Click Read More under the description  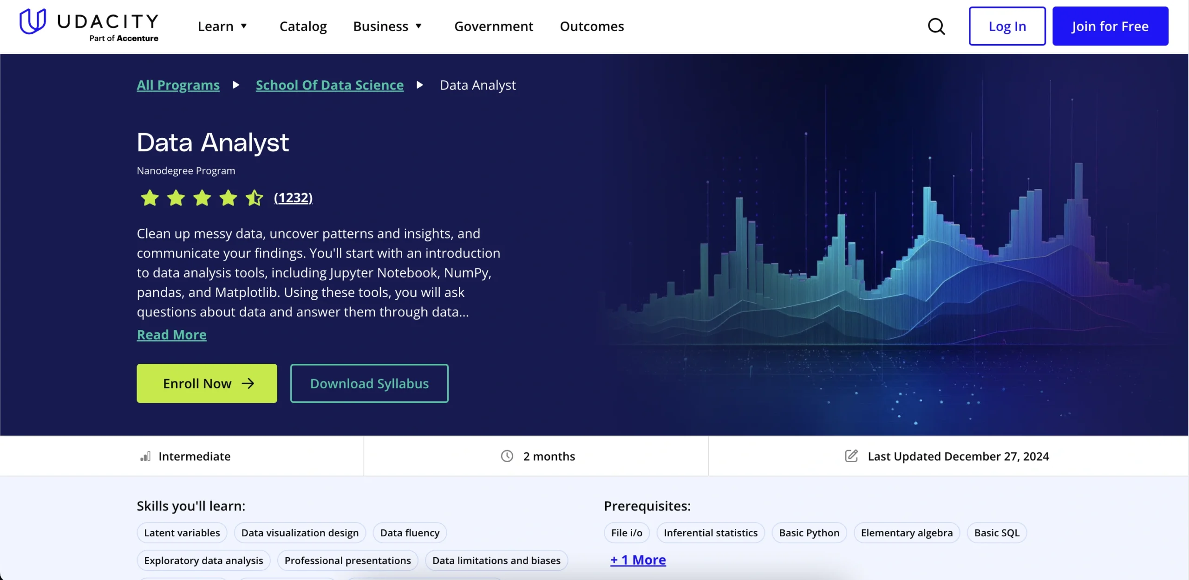pos(171,335)
